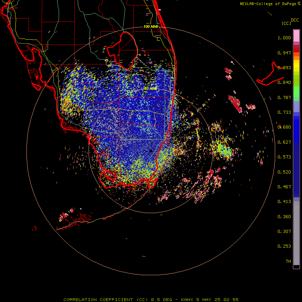This screenshot has height=302, width=302.
Task: Pick the 0.520 scale value
Action: [284, 172]
